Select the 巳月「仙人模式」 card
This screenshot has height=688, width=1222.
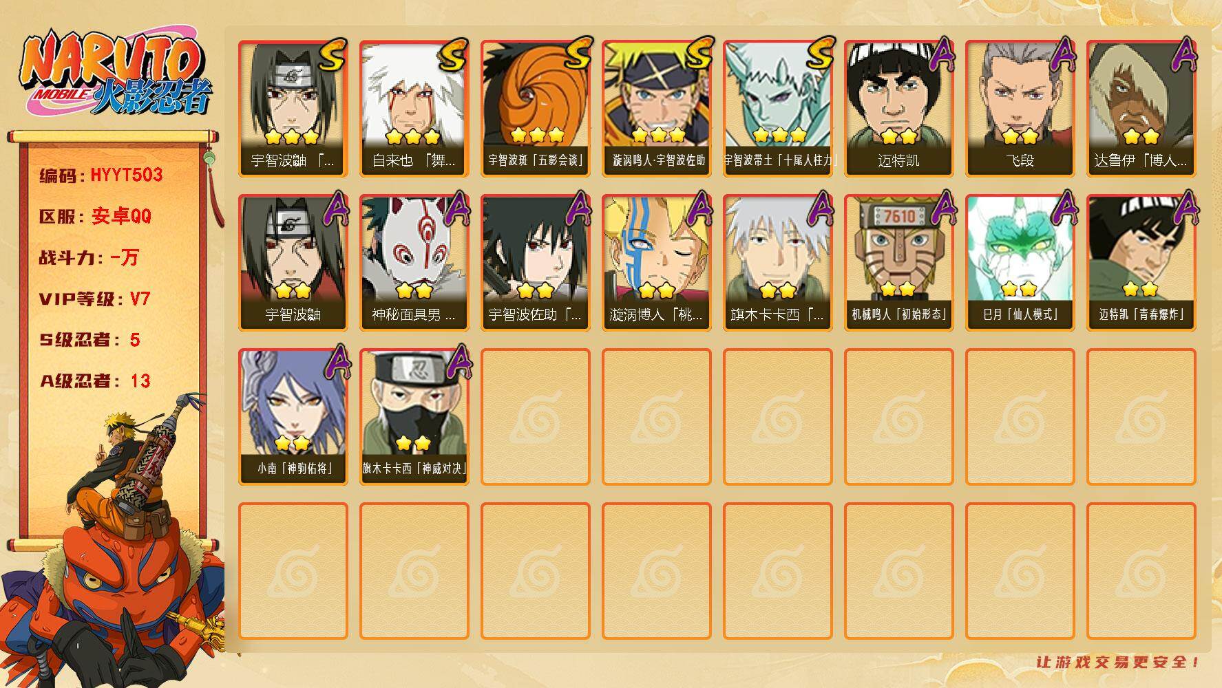pyautogui.click(x=1020, y=263)
